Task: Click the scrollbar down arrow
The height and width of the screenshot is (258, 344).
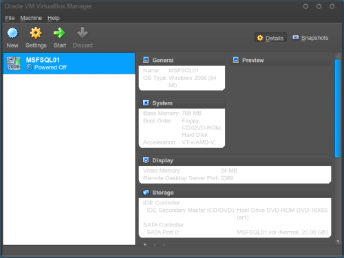Action: (x=338, y=241)
